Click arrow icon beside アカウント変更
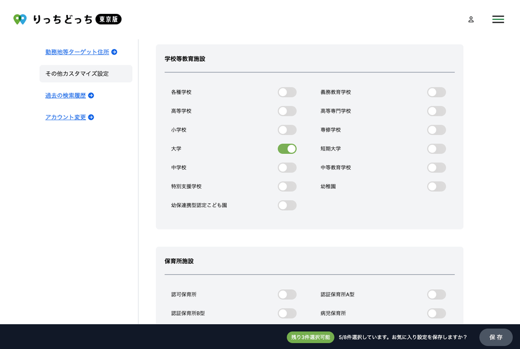The image size is (520, 349). coord(91,117)
